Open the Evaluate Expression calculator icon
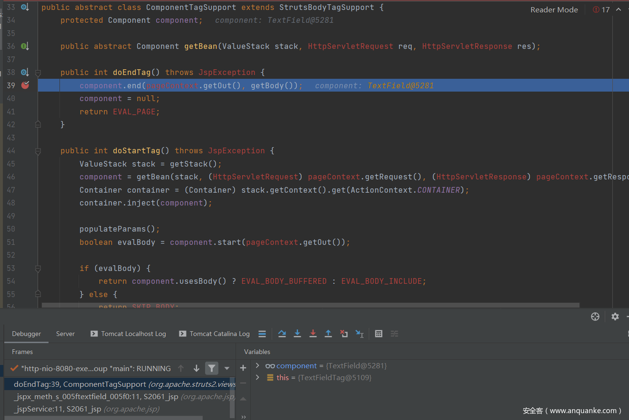The width and height of the screenshot is (629, 420). 378,334
